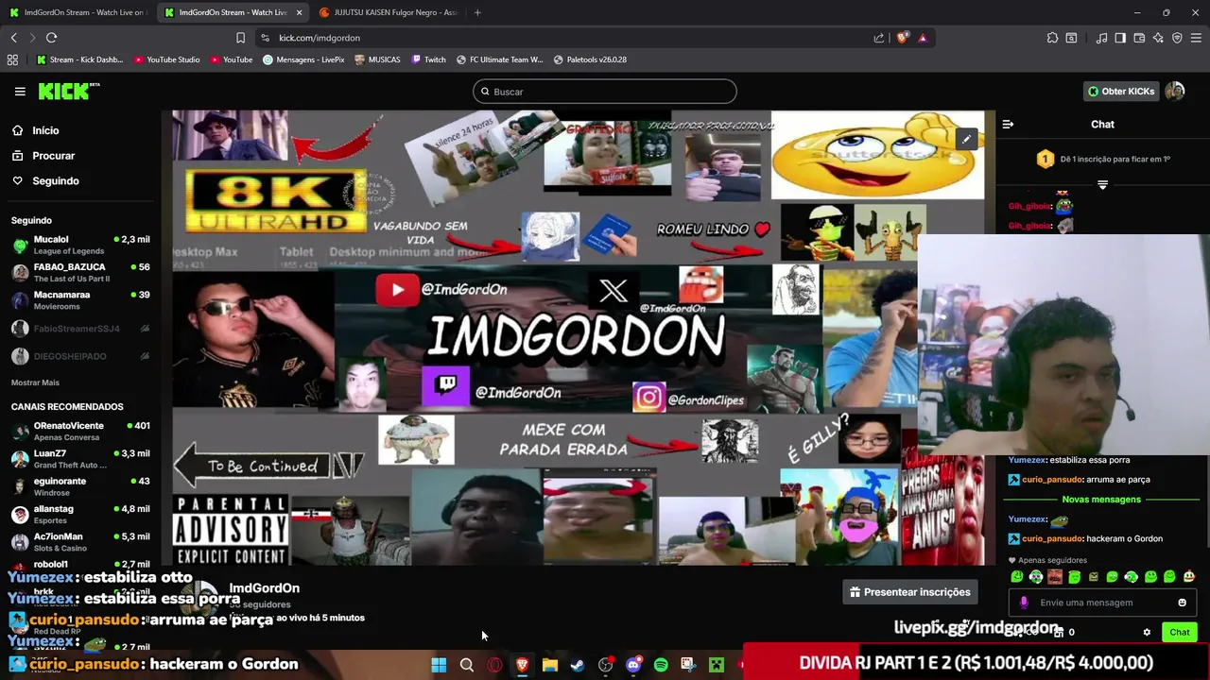Open user profile avatar at top right

pos(1174,92)
